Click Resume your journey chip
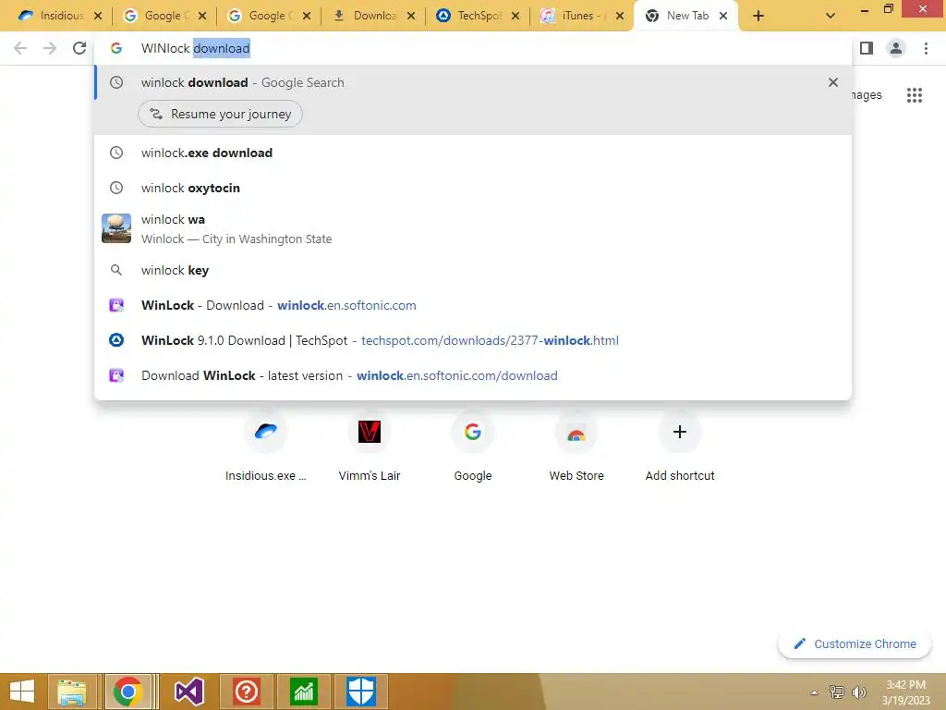 pyautogui.click(x=220, y=114)
